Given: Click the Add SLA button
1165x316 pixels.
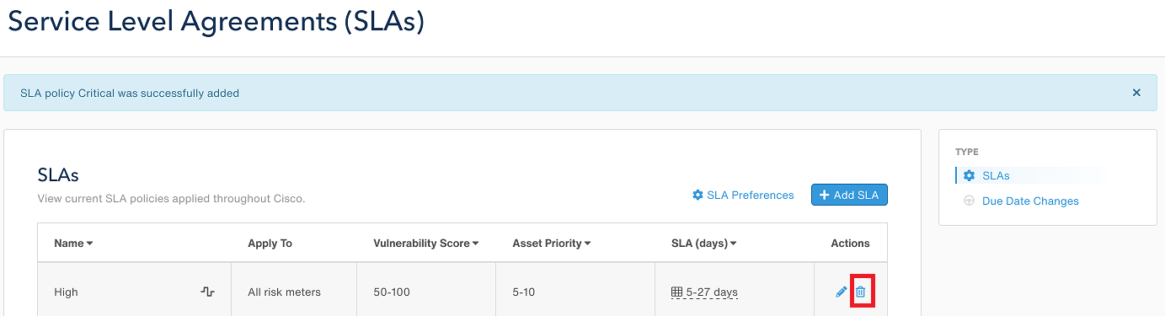Looking at the screenshot, I should point(849,195).
